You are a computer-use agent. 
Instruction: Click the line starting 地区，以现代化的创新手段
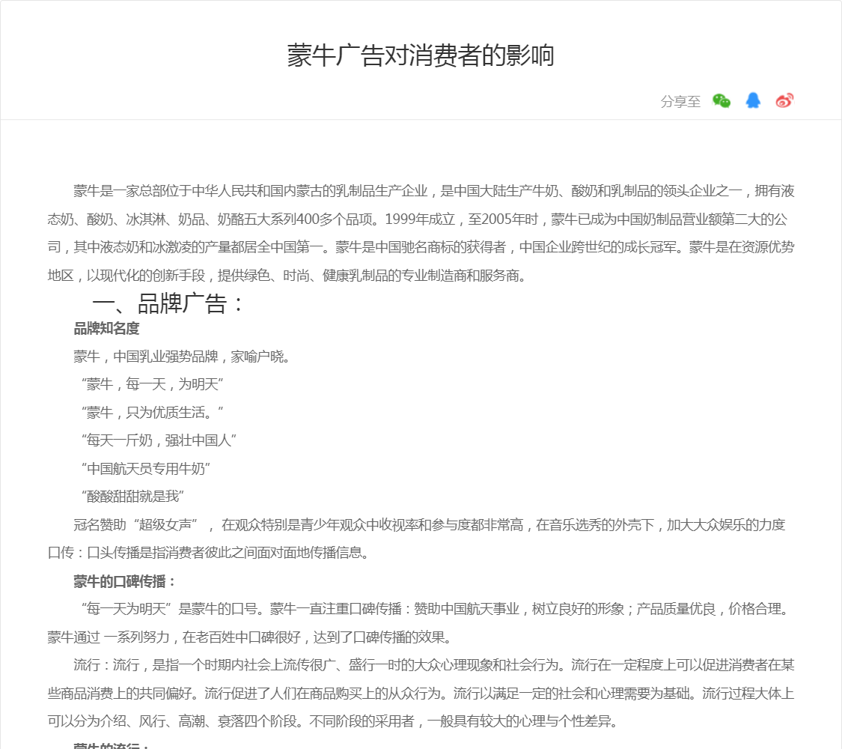click(287, 276)
